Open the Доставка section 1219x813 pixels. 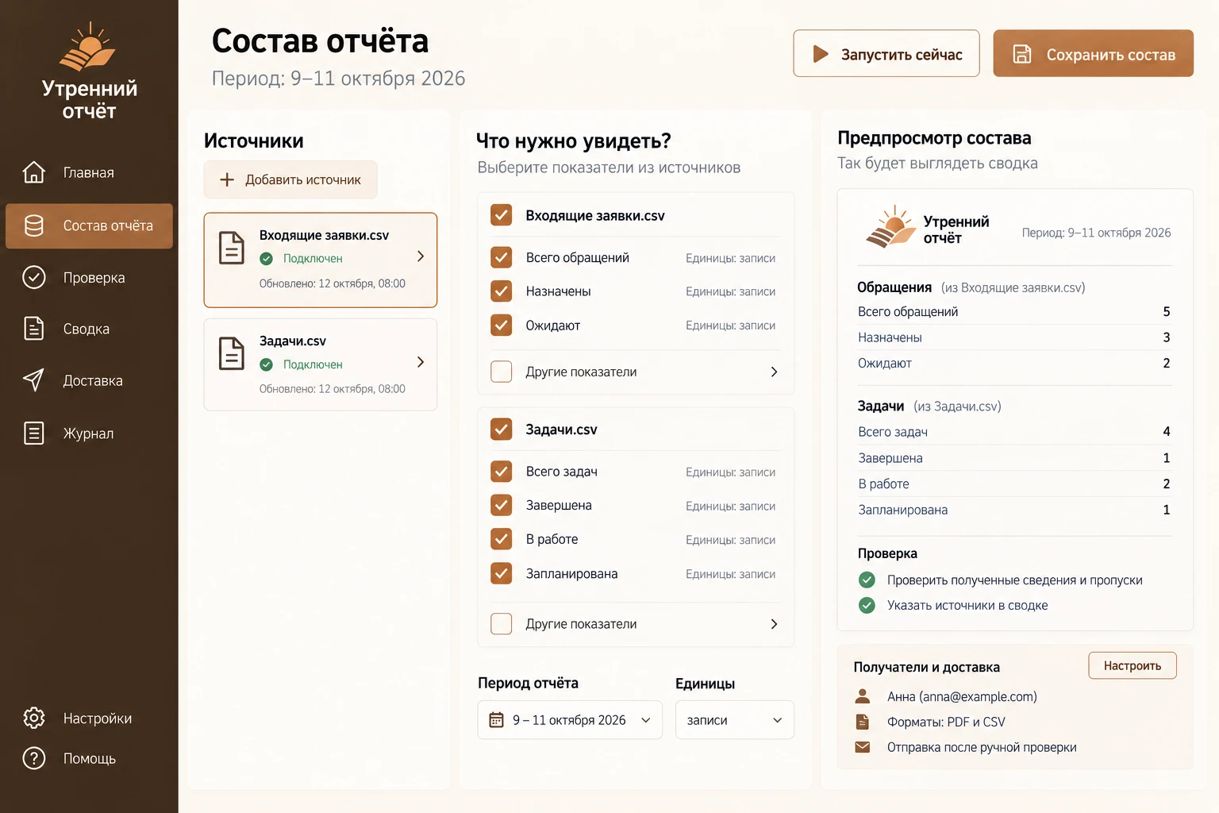(x=89, y=380)
